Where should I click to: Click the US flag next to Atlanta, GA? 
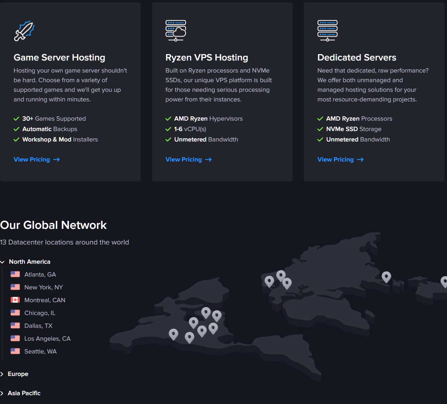point(15,274)
